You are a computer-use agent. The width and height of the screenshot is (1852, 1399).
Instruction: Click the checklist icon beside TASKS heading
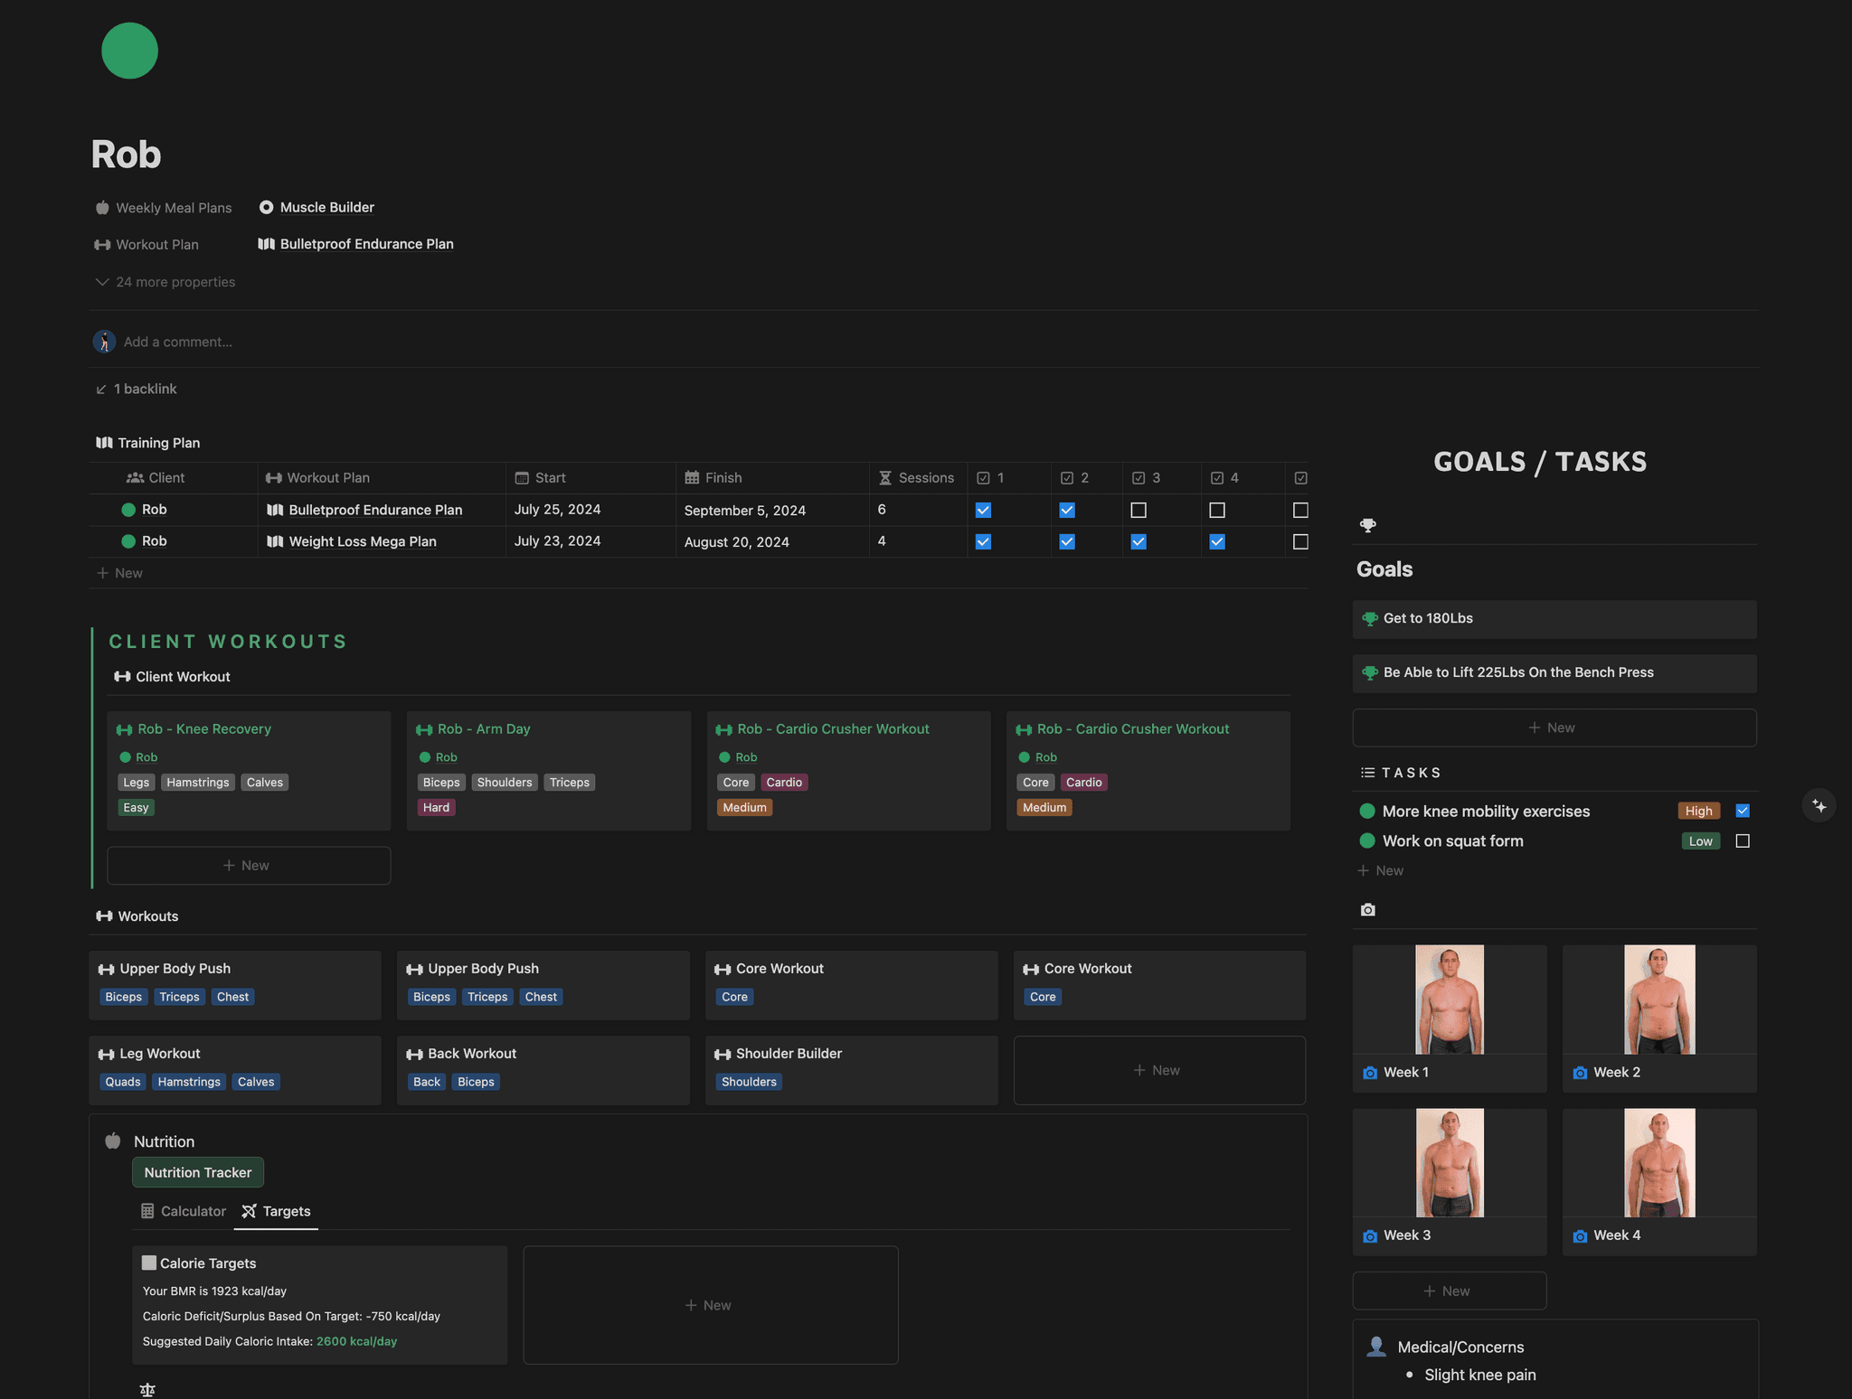click(x=1365, y=772)
